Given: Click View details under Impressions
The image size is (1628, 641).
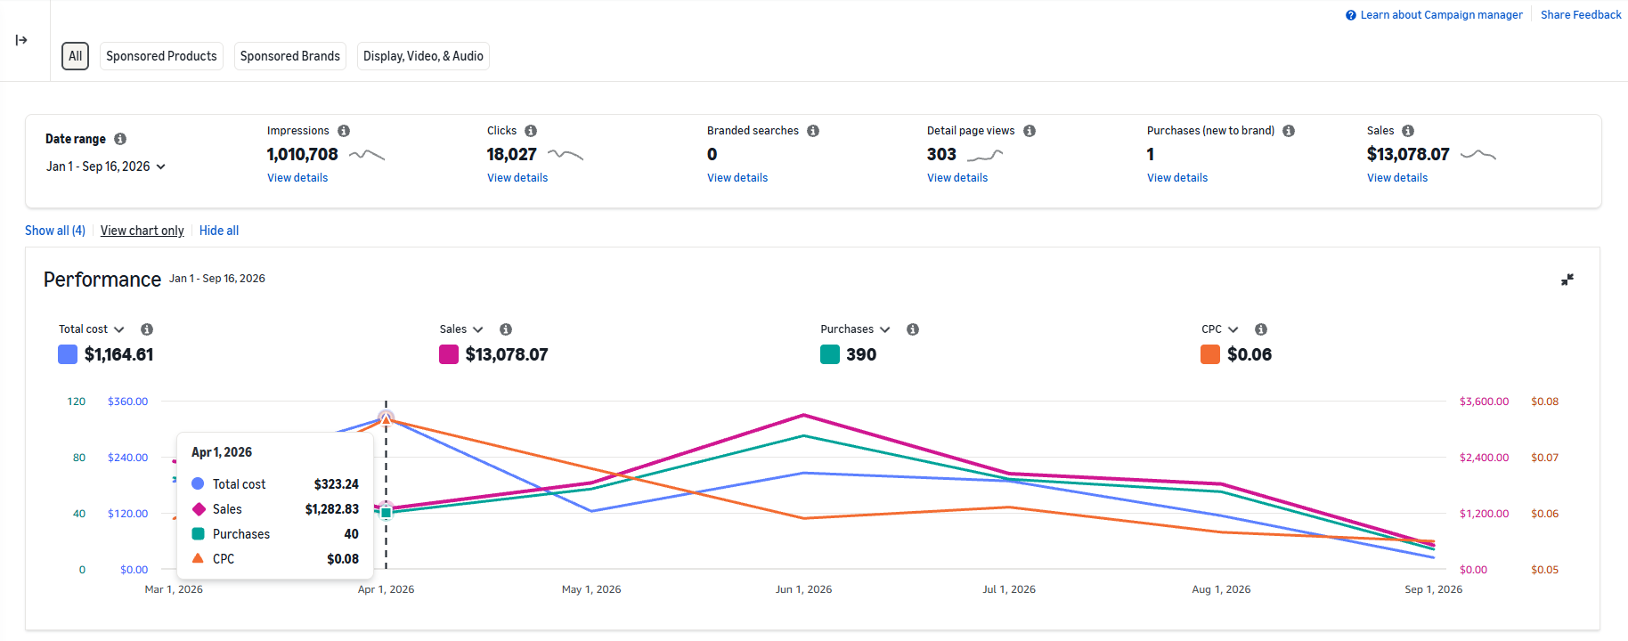Looking at the screenshot, I should point(297,178).
